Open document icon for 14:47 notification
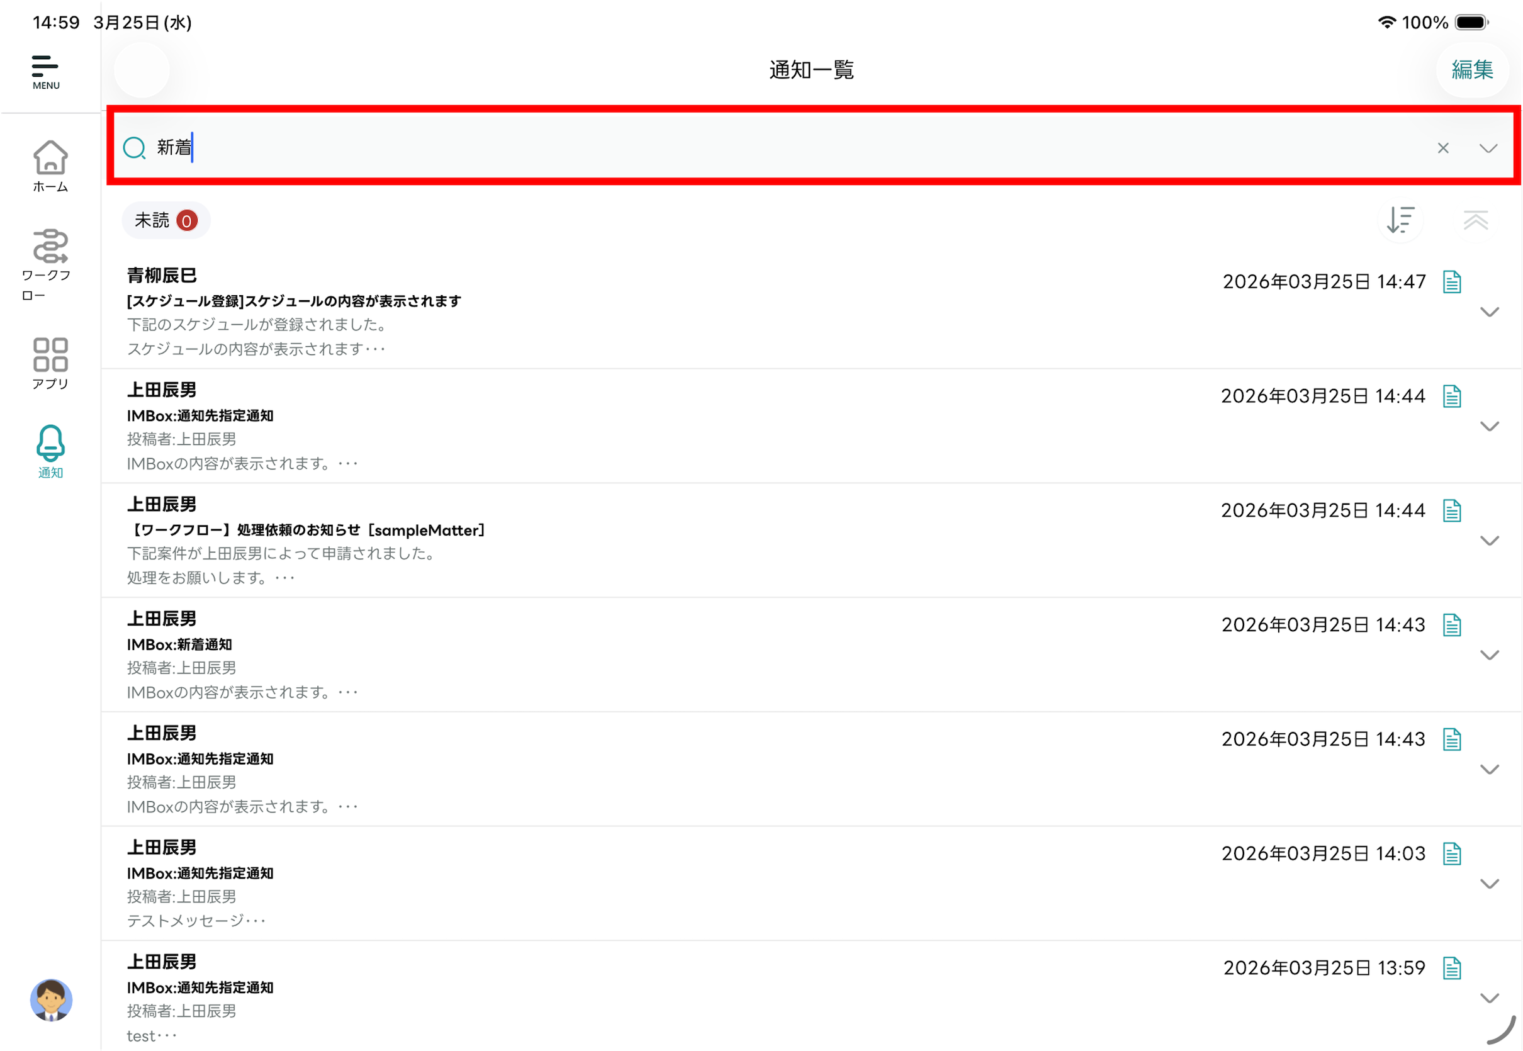This screenshot has height=1051, width=1523. 1451,282
